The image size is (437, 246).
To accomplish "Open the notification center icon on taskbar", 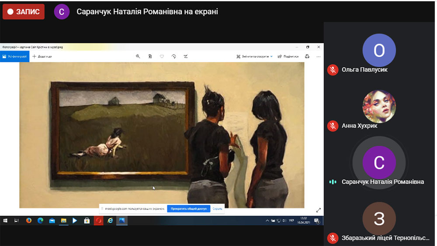I will (x=317, y=221).
